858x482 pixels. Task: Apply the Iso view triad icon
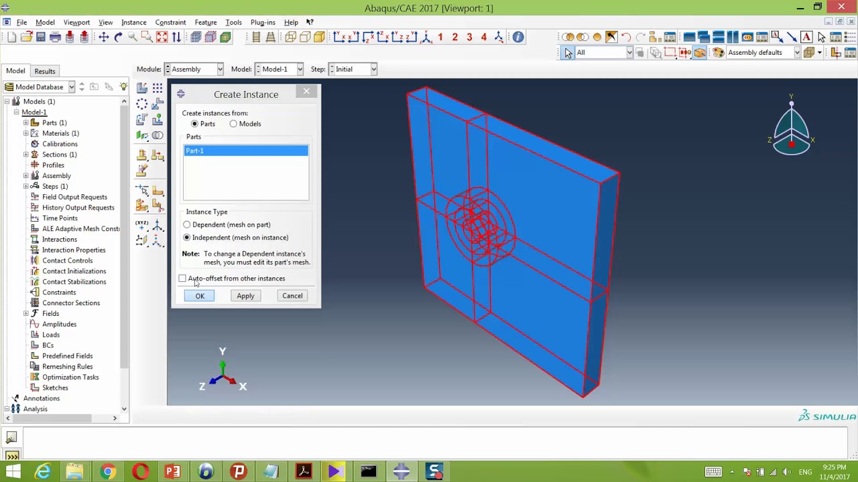pyautogui.click(x=426, y=37)
